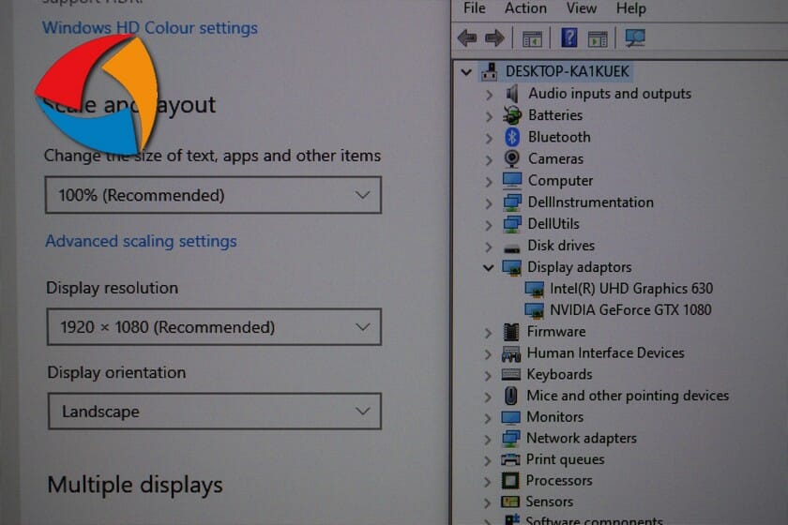Click the Disk drives icon

pos(512,247)
